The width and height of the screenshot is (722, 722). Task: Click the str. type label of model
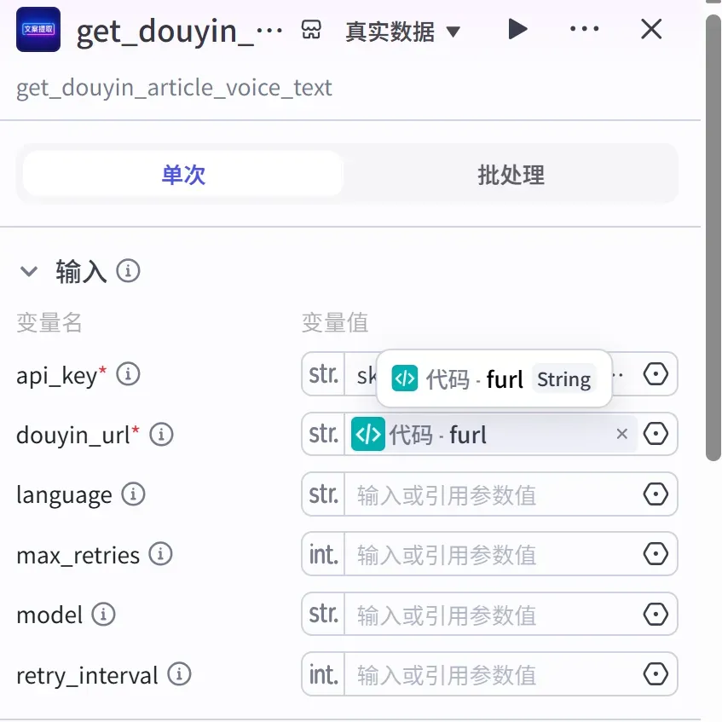coord(324,615)
